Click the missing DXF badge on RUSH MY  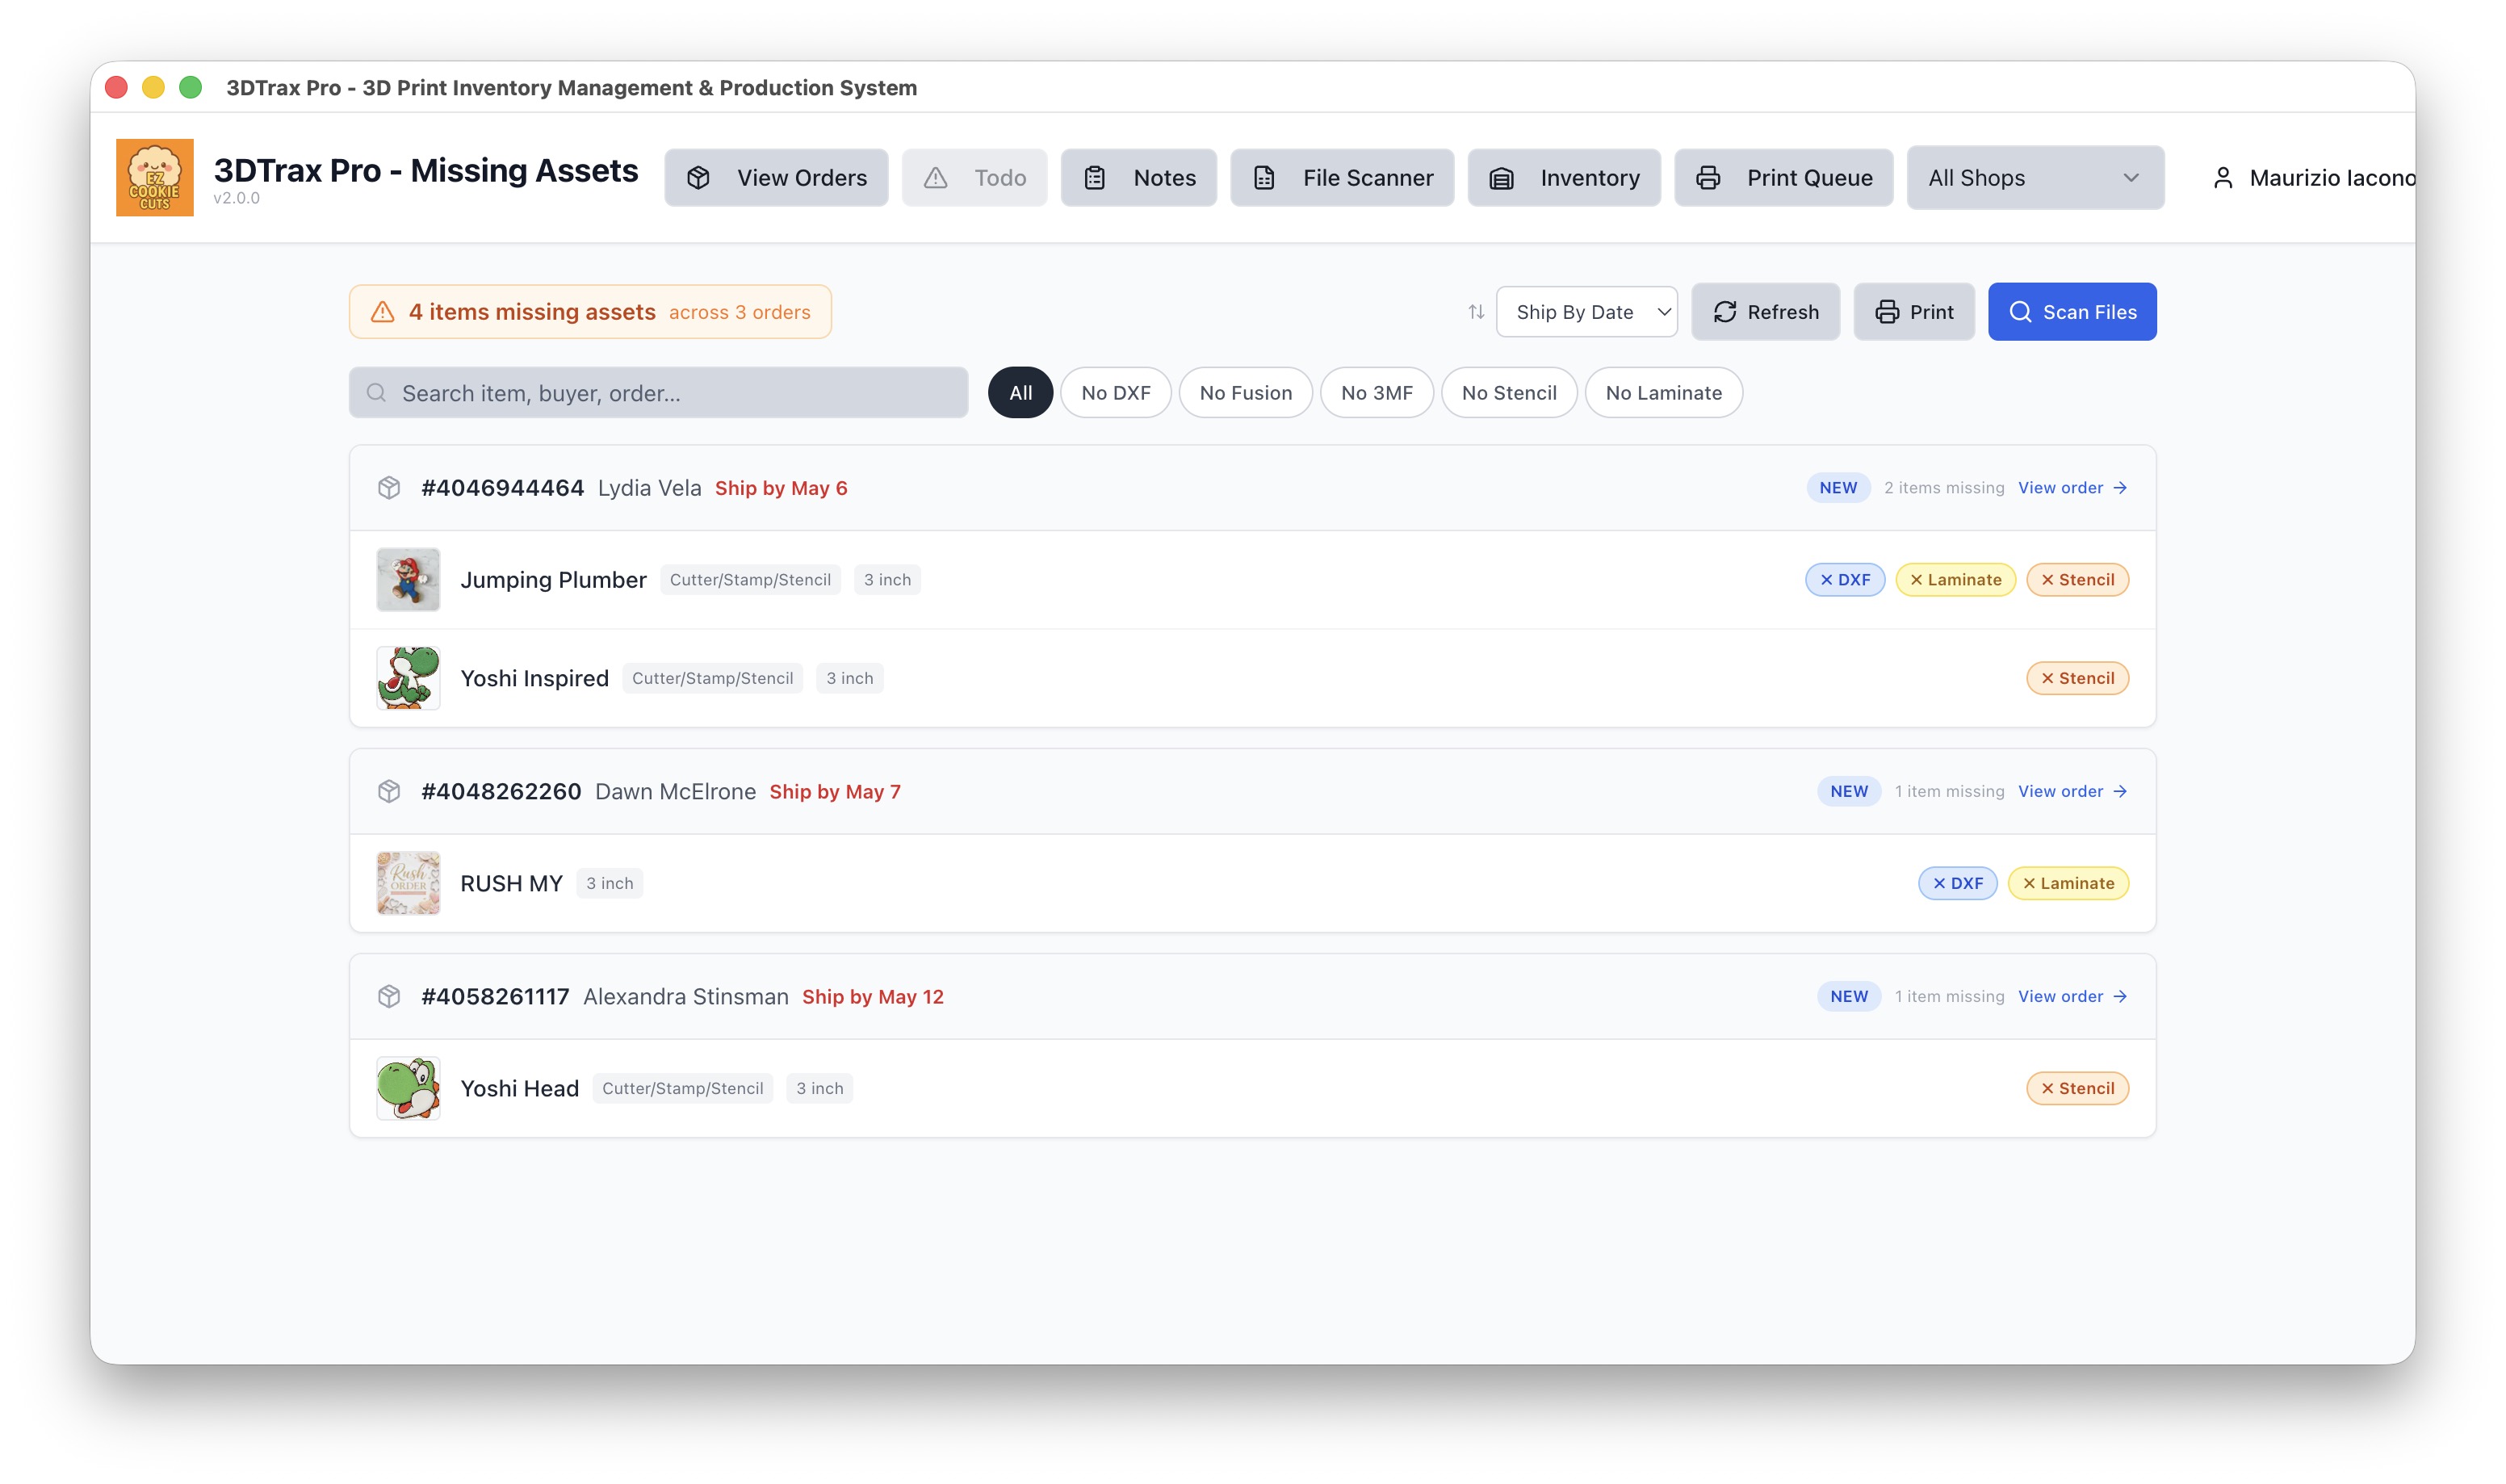[1957, 883]
